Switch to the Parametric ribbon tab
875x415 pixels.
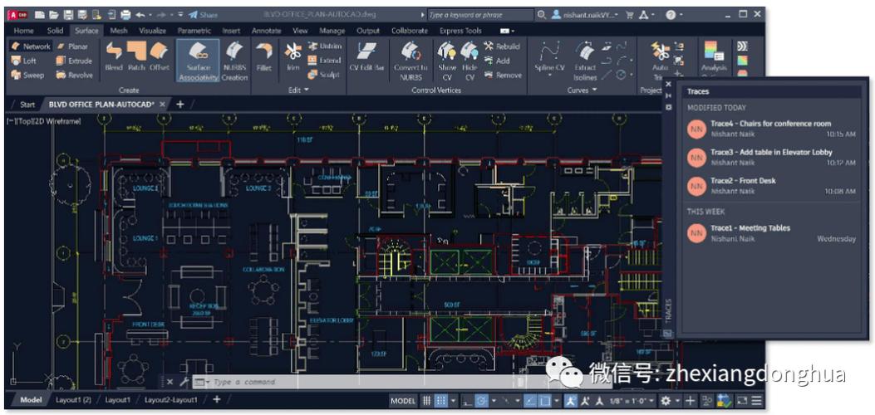(x=194, y=31)
